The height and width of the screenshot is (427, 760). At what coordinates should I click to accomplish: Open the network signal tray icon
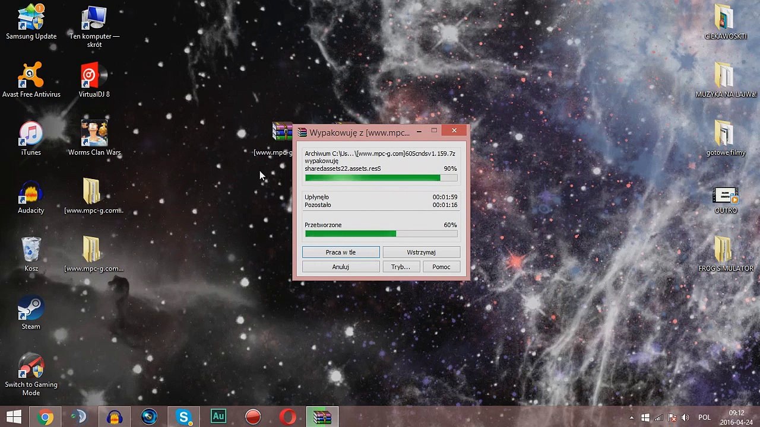(x=658, y=418)
